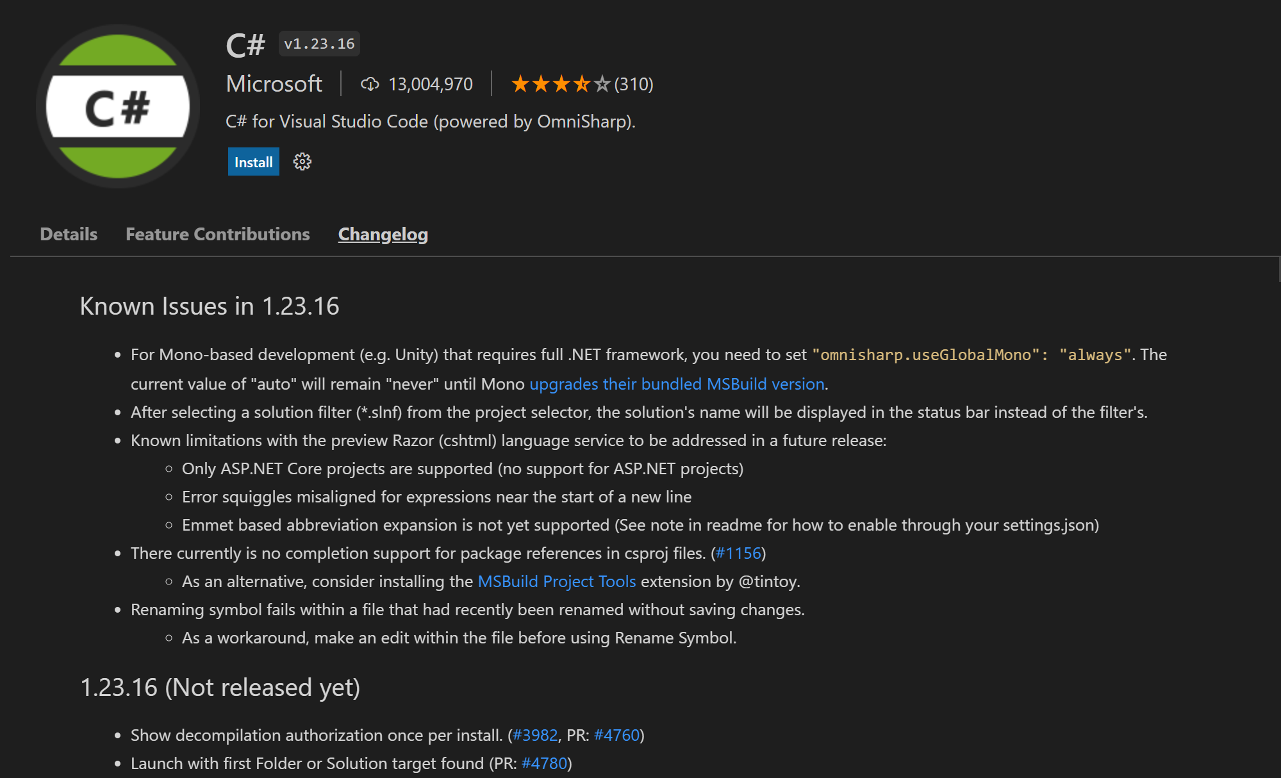Image resolution: width=1281 pixels, height=778 pixels.
Task: Click the download count cloud icon
Action: 370,84
